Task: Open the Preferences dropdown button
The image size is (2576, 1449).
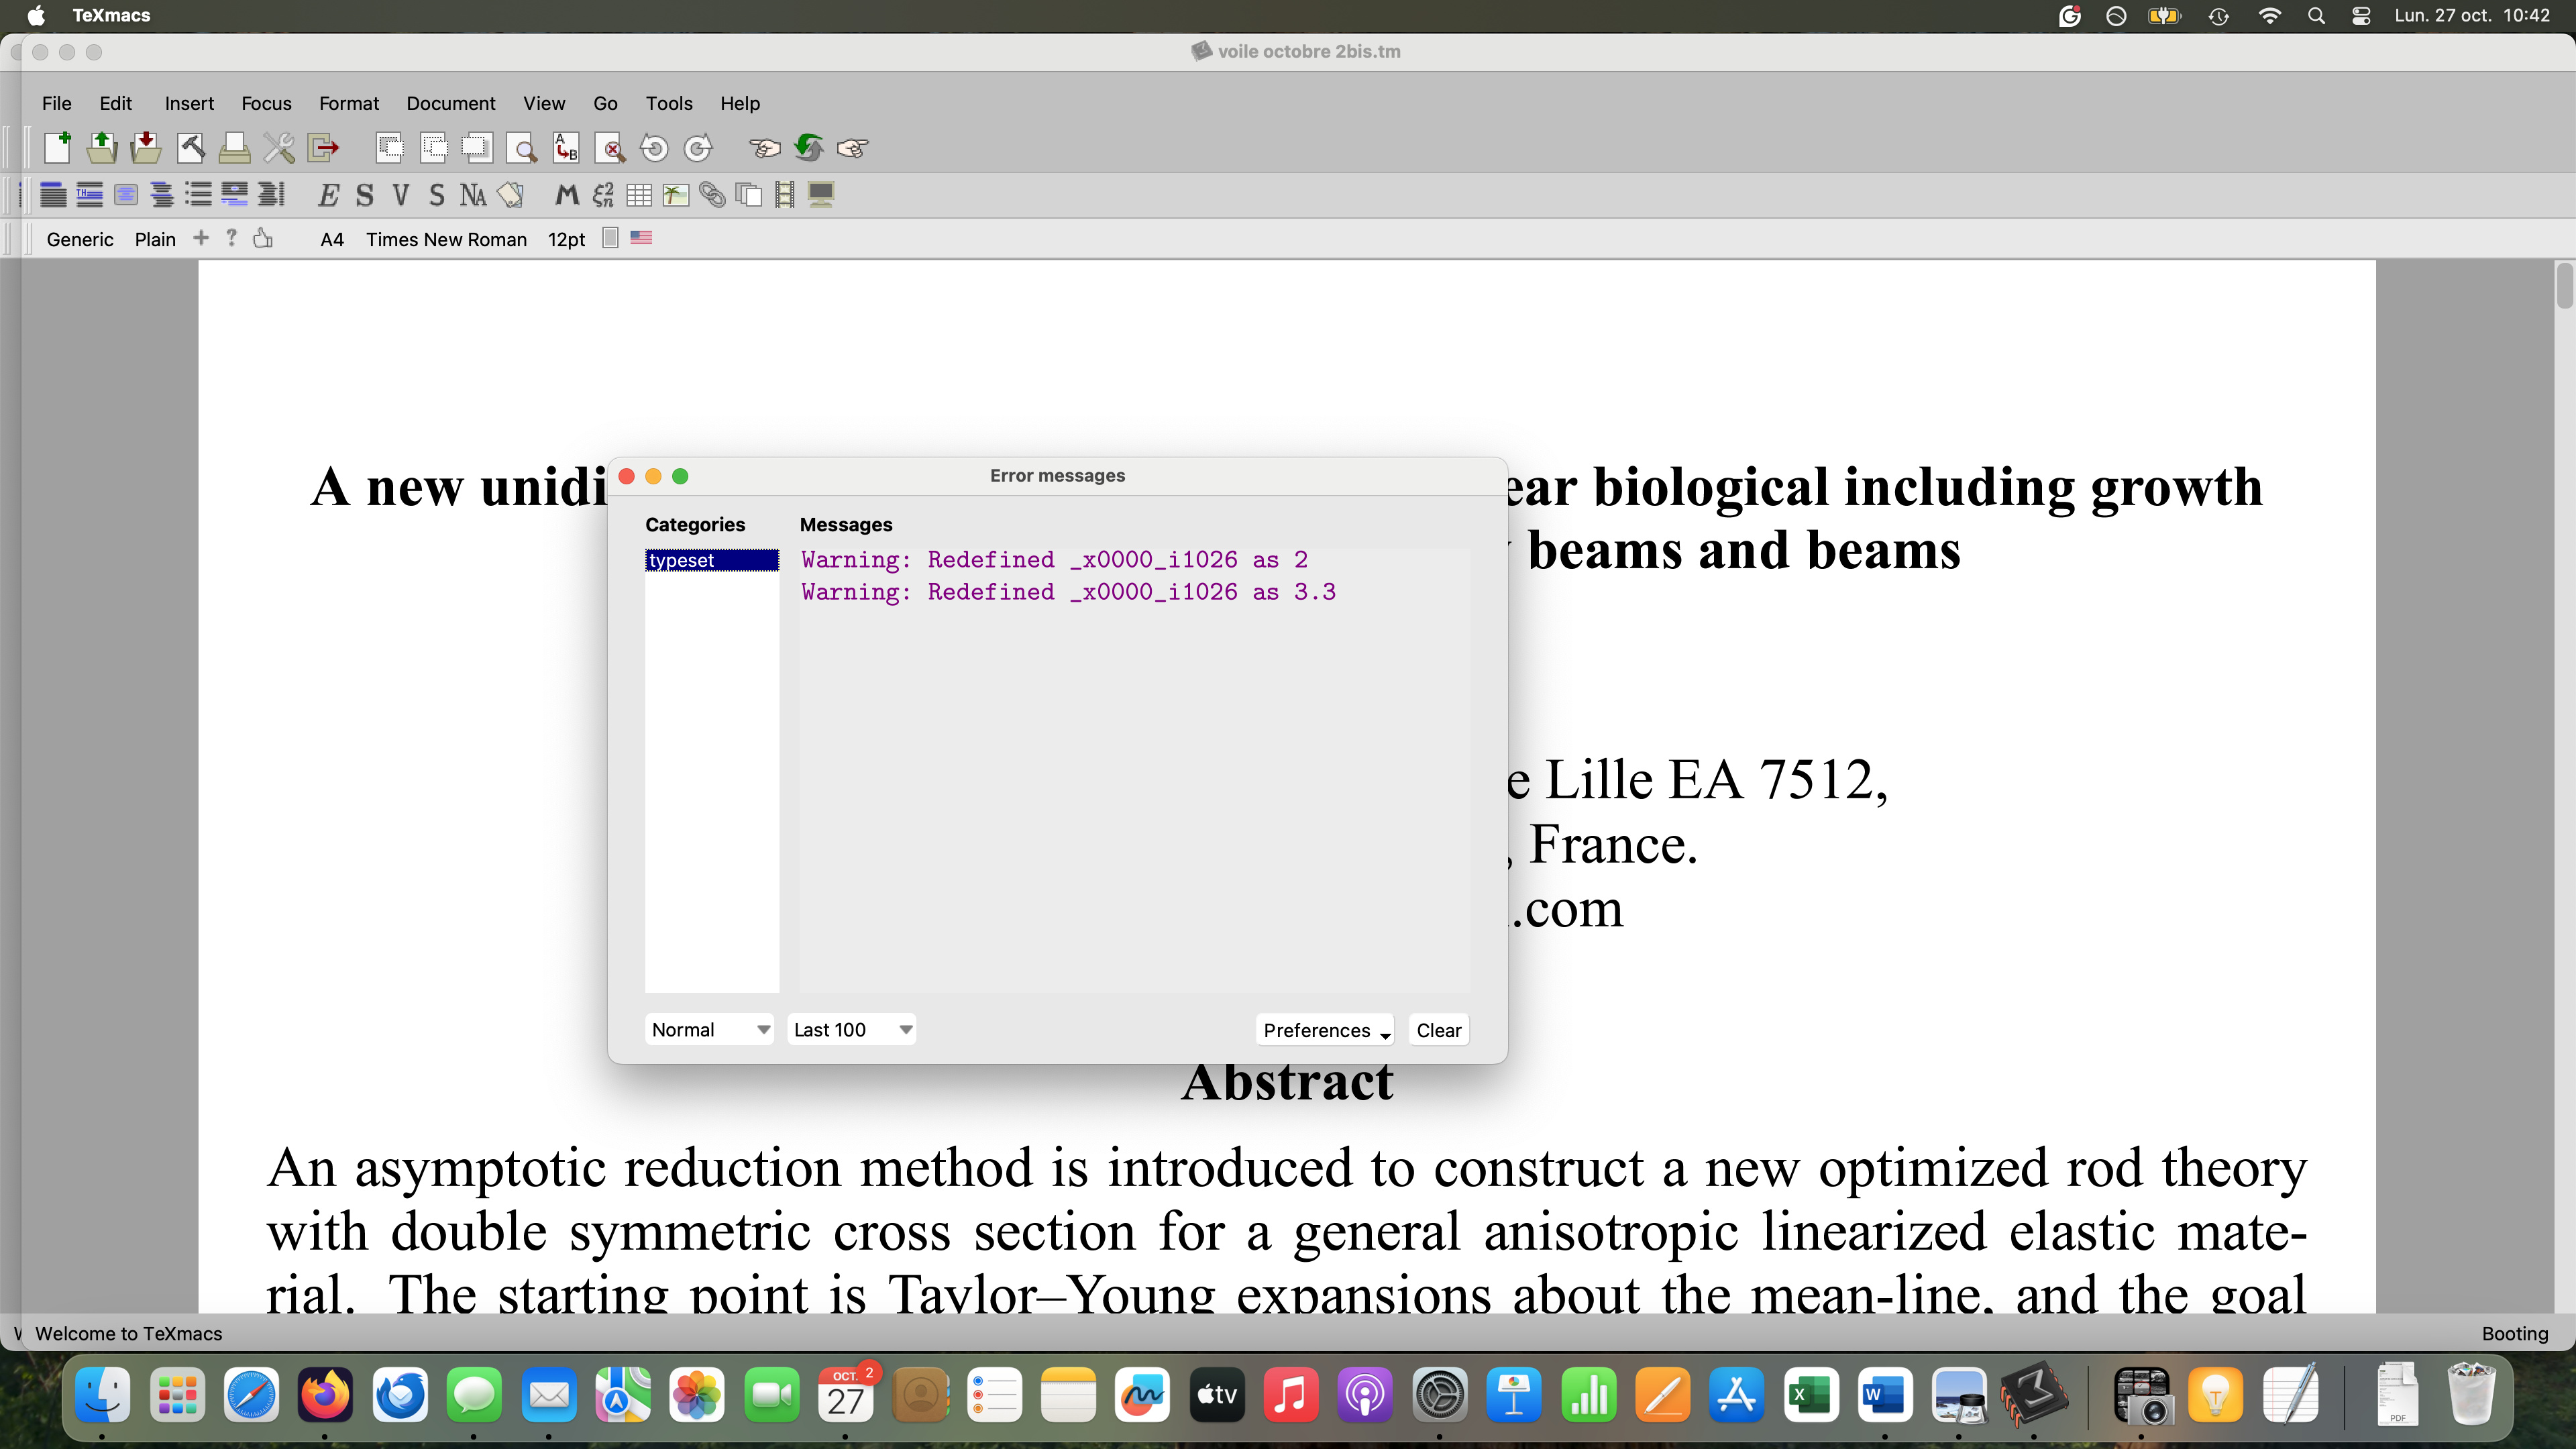Action: [x=1324, y=1030]
